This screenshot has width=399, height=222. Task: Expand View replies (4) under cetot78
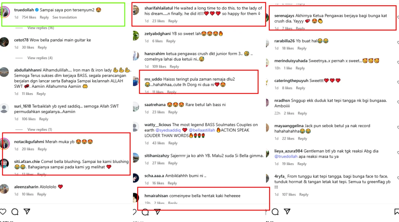[x=40, y=58]
